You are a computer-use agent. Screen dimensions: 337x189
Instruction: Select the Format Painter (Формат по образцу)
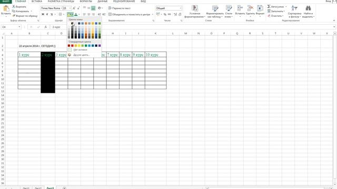tap(25, 16)
